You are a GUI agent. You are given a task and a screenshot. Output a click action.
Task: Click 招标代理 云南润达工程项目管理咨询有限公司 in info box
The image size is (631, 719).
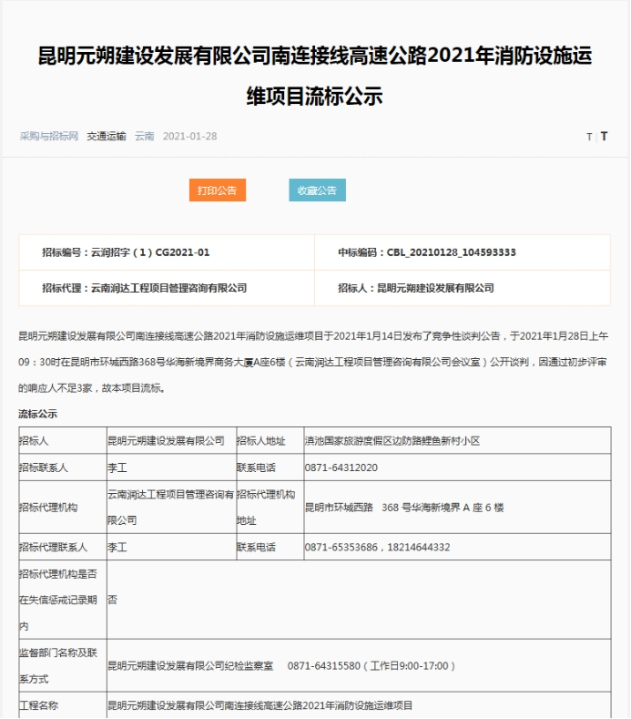(144, 288)
